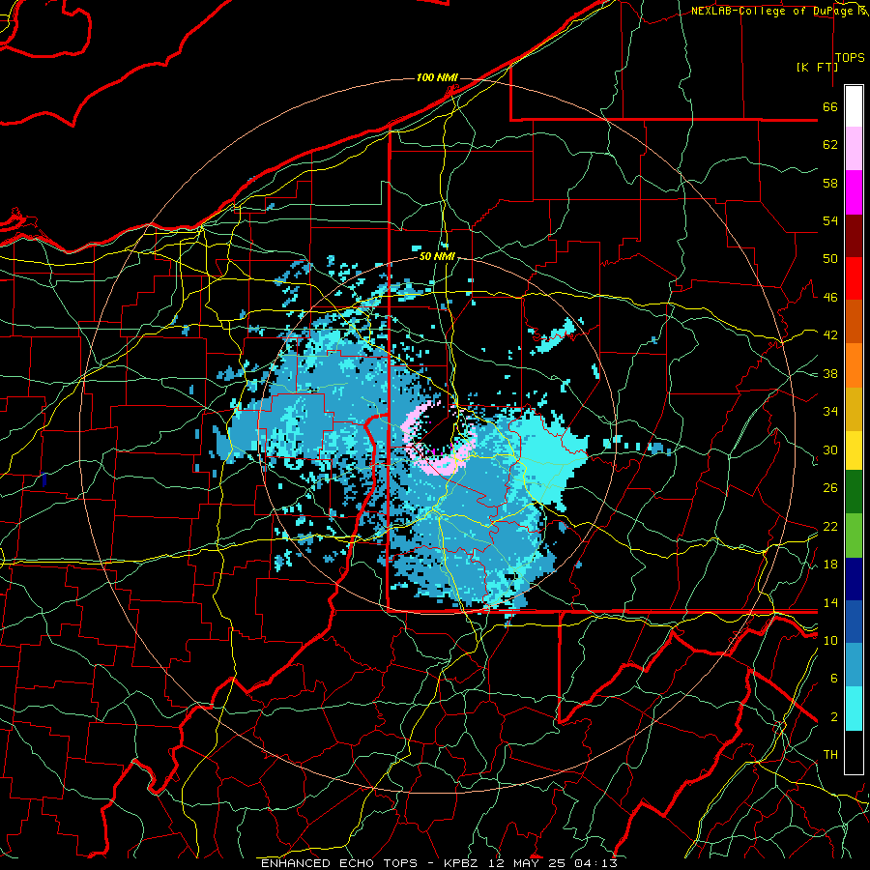
Task: Click the "50" legend value
Action: (830, 259)
